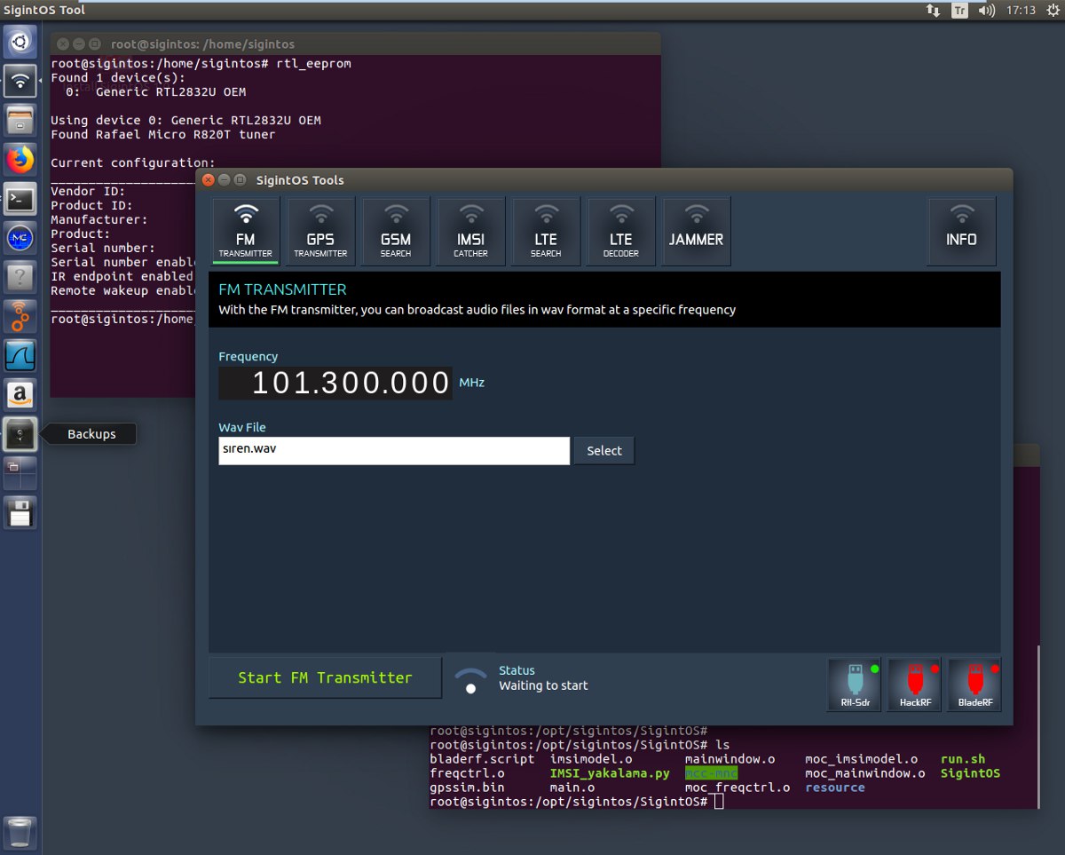Image resolution: width=1065 pixels, height=855 pixels.
Task: Click the wifi-style status indicator icon
Action: [470, 681]
